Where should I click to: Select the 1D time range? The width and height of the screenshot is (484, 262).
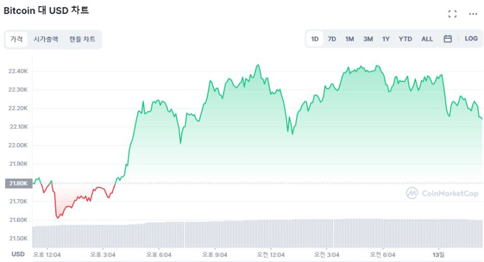[x=315, y=39]
